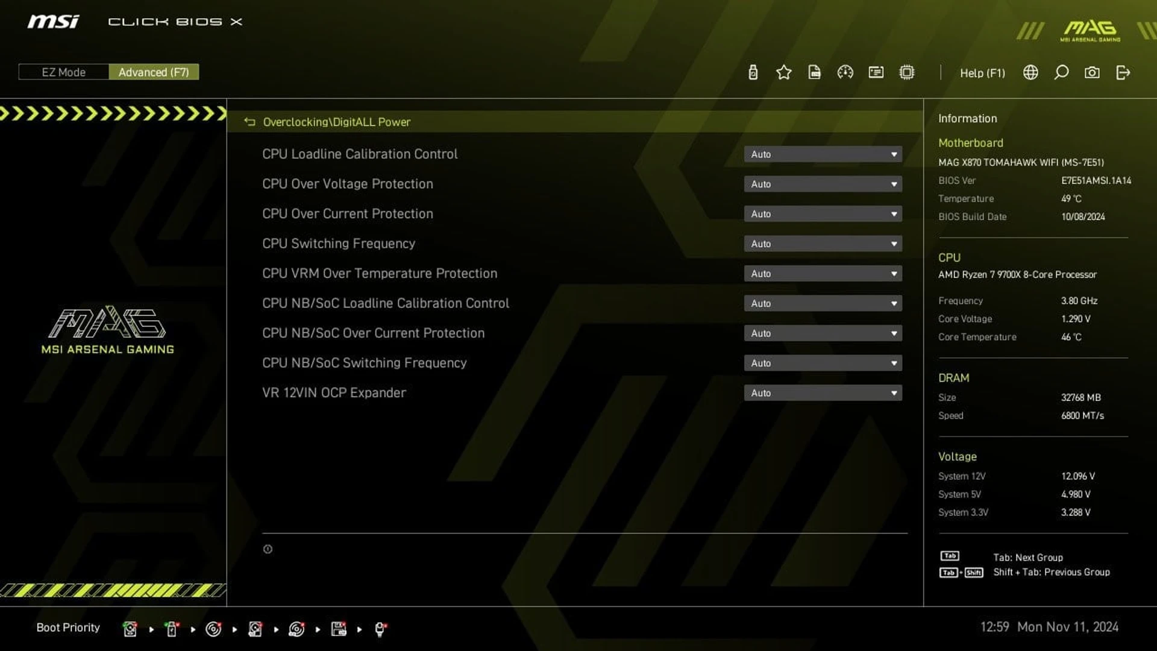Expand CPU VRM Over Temperature Protection dropdown
The image size is (1157, 651).
[823, 274]
